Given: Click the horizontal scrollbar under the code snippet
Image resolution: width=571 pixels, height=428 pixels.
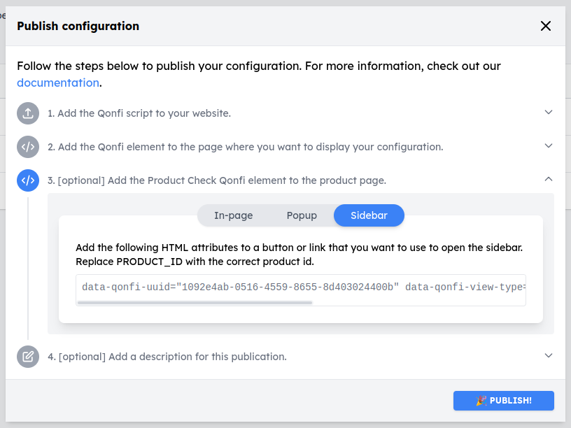Looking at the screenshot, I should point(195,302).
